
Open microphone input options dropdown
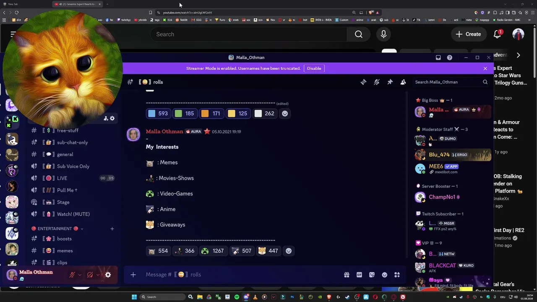[x=80, y=275]
